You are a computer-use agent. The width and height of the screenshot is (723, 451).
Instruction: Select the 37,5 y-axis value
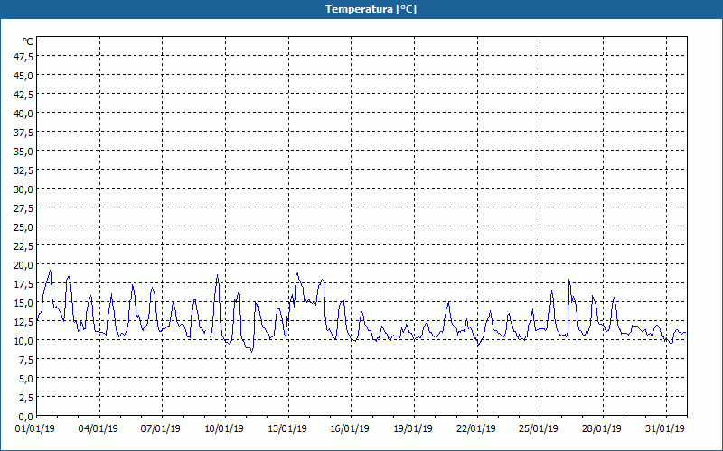(x=24, y=132)
